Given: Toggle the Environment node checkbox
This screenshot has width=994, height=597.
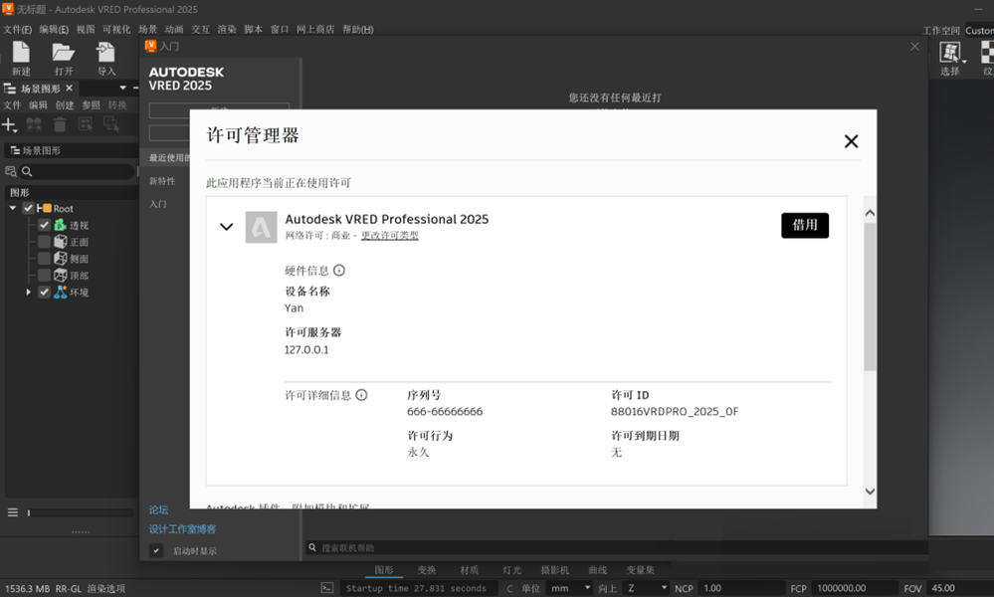Looking at the screenshot, I should (x=45, y=292).
